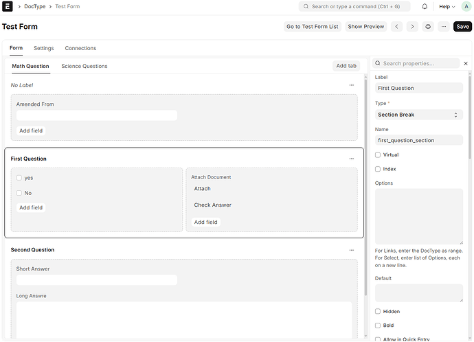Viewport: 474px width, 342px height.
Task: Close the properties sidebar with X
Action: [x=466, y=63]
